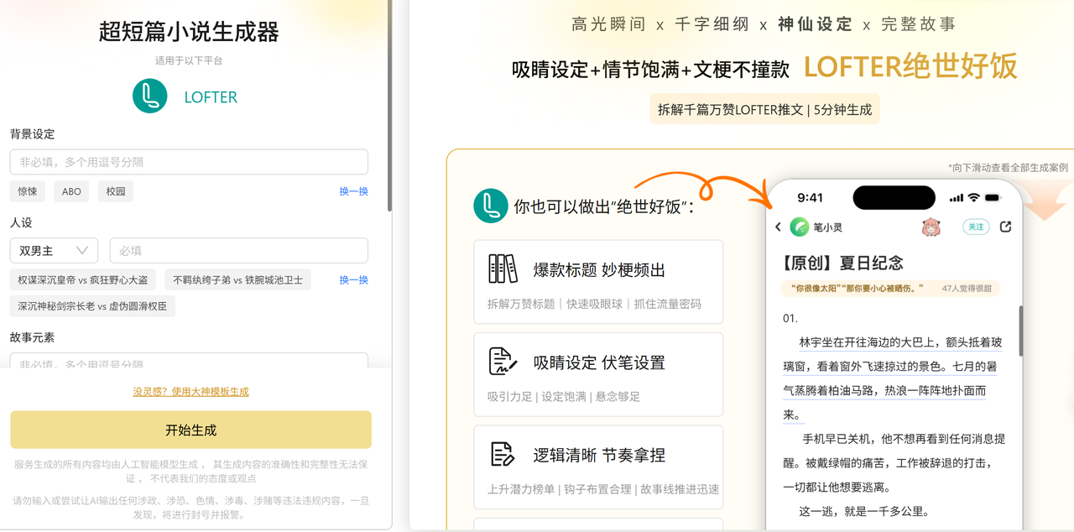Tap the cellular signal icon in phone status bar
The height and width of the screenshot is (532, 1074).
pos(957,198)
